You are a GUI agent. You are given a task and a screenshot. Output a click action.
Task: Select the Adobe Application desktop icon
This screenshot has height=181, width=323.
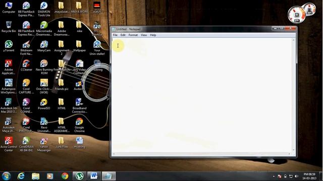(x=9, y=67)
